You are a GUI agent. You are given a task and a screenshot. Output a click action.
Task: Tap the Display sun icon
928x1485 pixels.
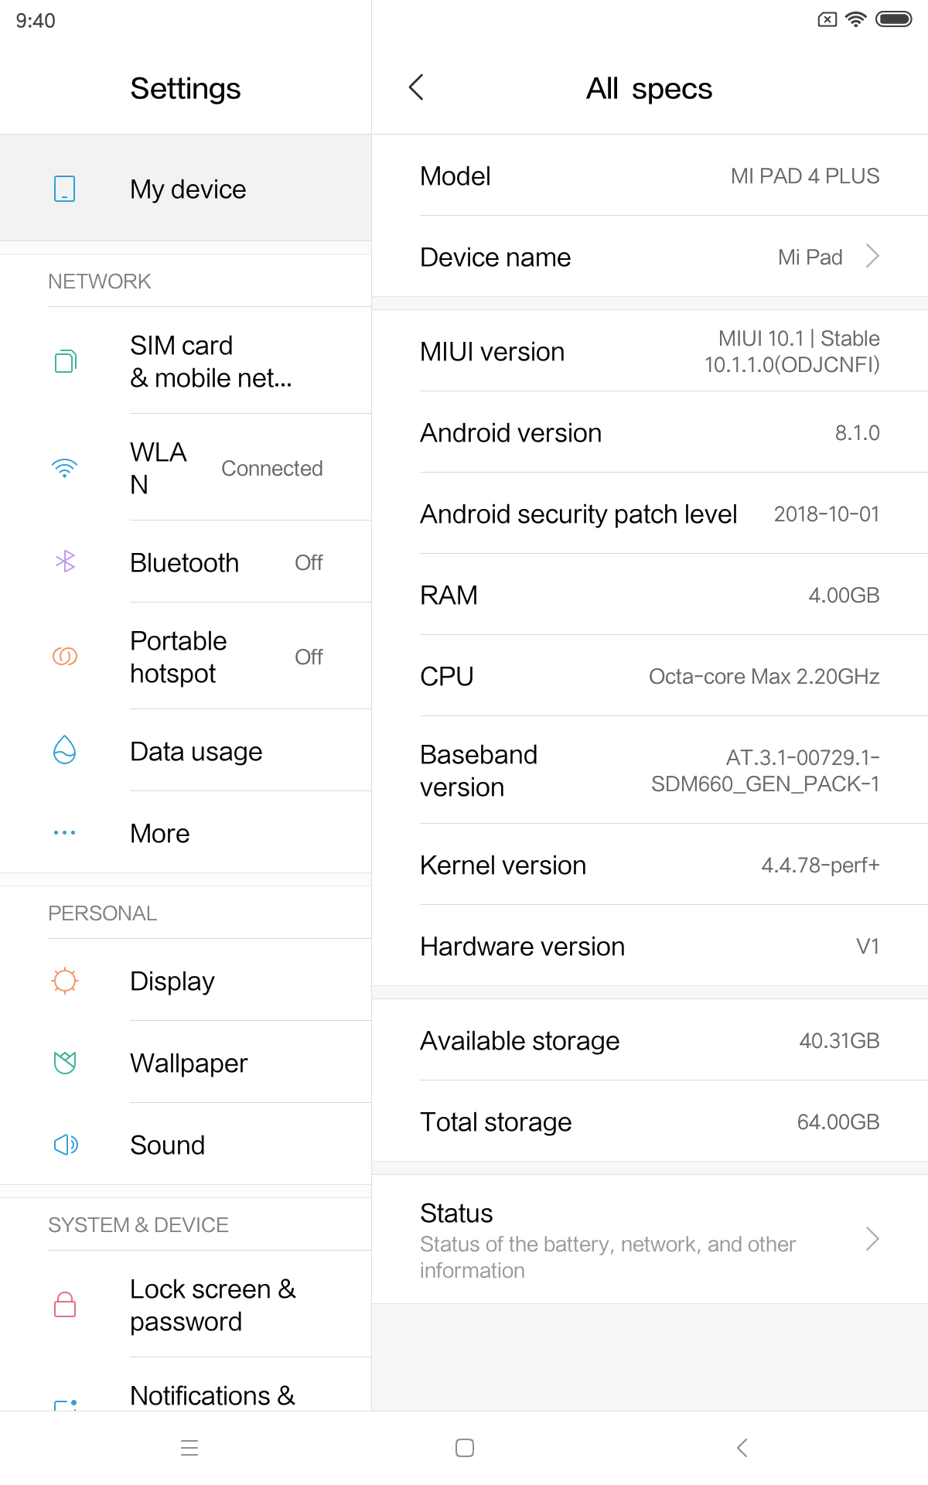coord(65,981)
